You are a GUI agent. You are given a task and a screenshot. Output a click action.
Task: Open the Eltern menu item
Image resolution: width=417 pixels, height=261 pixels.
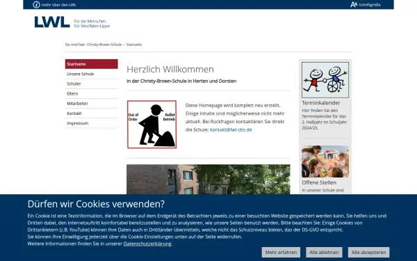point(92,93)
